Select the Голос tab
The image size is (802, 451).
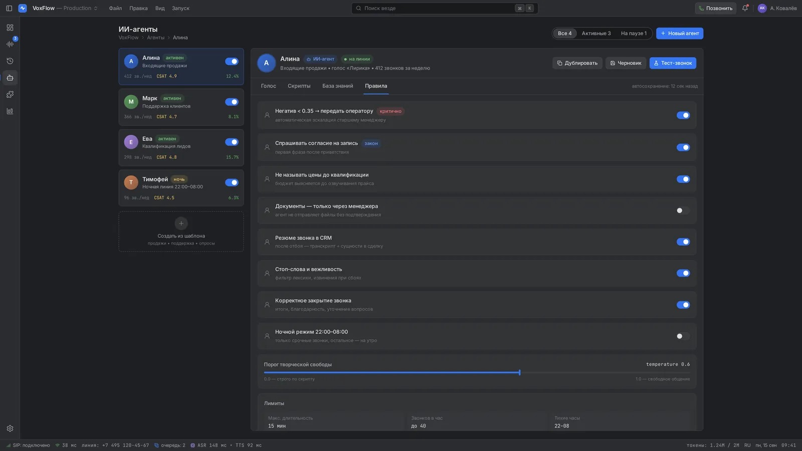pos(268,86)
